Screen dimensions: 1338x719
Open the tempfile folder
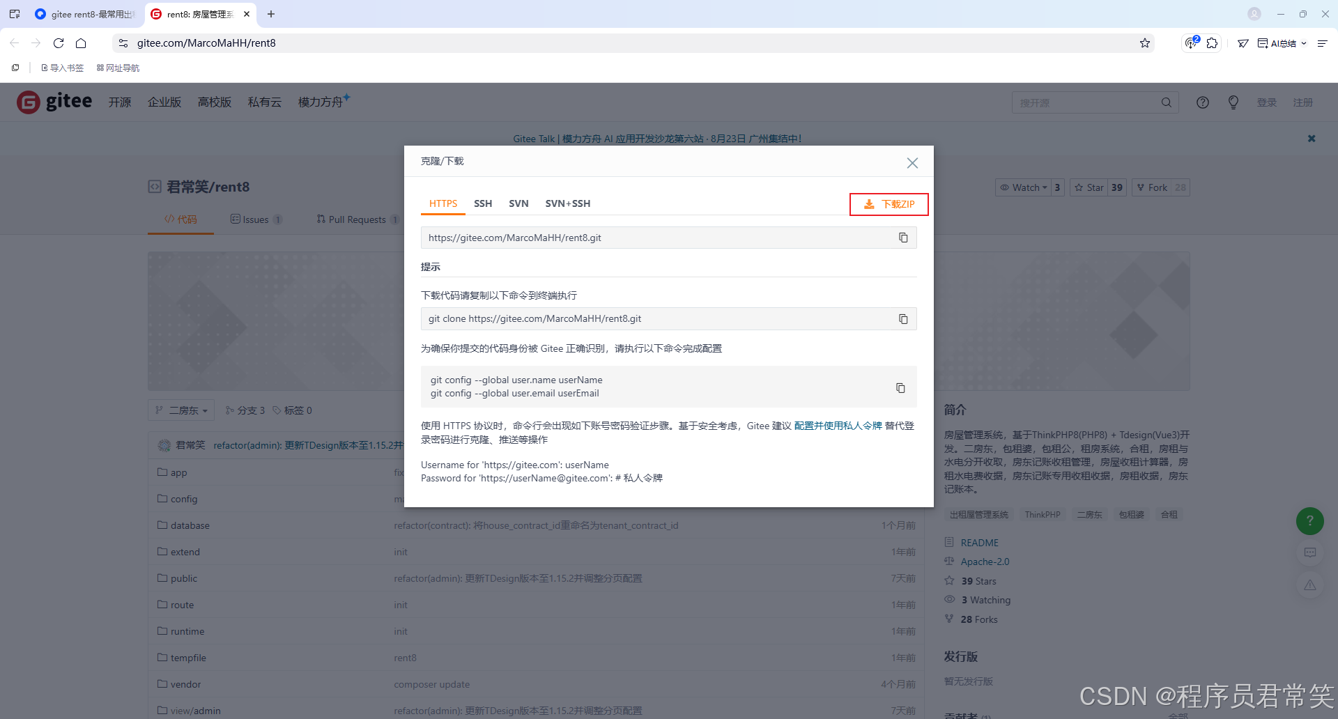click(188, 658)
